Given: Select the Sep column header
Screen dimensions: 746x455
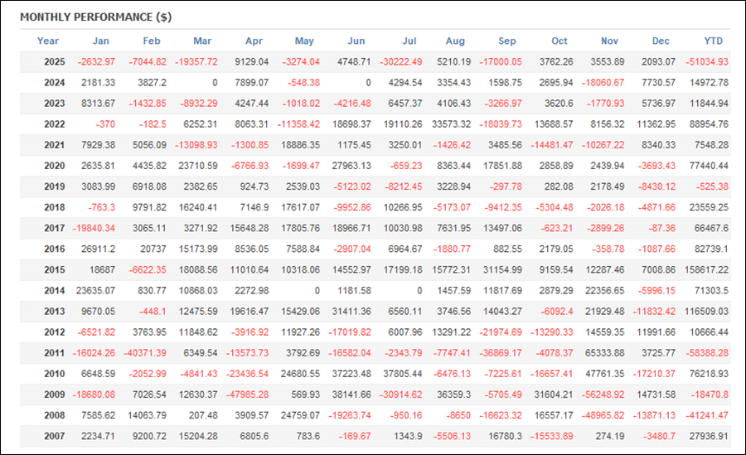Looking at the screenshot, I should (507, 41).
